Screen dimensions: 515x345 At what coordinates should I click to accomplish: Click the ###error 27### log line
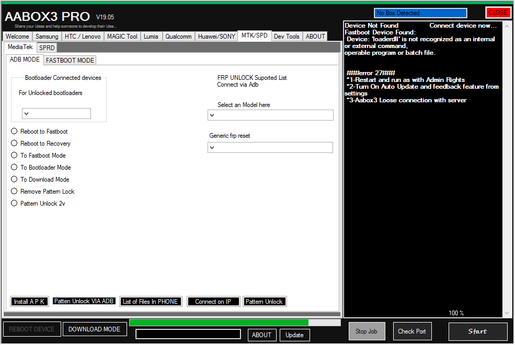pyautogui.click(x=371, y=73)
